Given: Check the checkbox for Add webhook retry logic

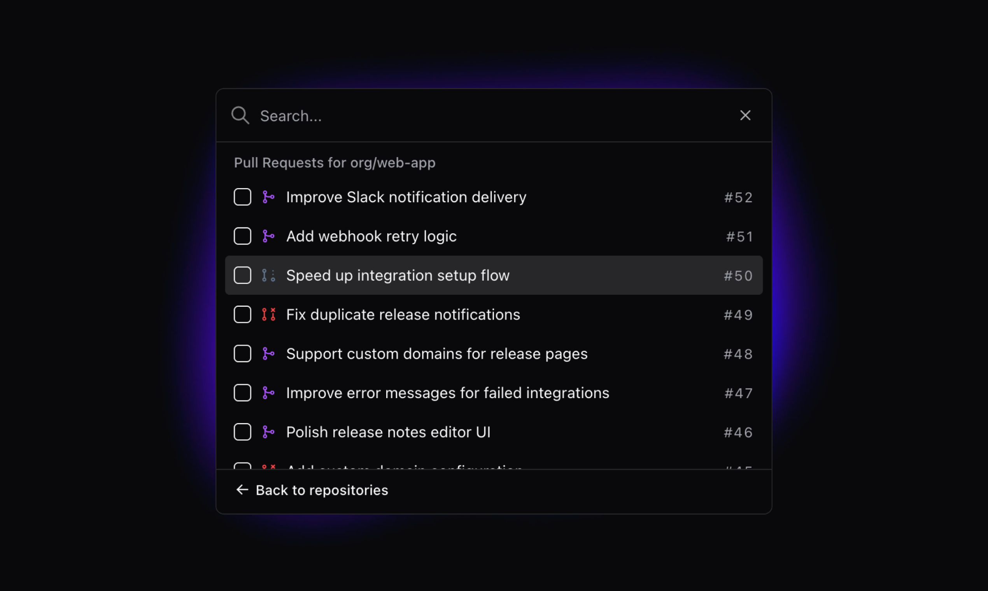Looking at the screenshot, I should pyautogui.click(x=242, y=236).
